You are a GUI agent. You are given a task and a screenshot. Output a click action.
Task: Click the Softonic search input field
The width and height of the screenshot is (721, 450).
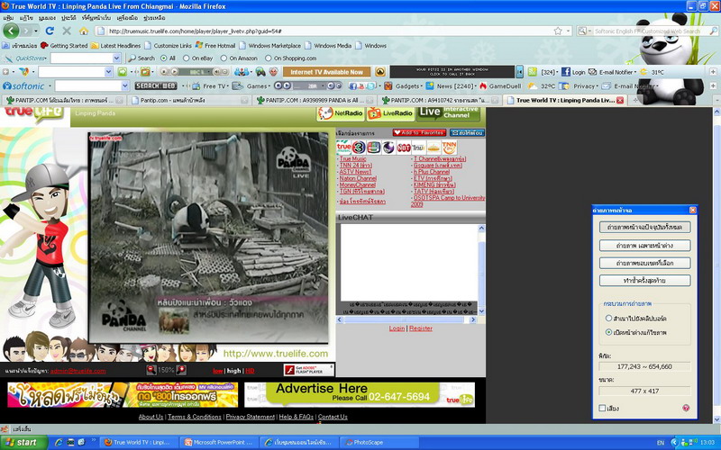click(x=88, y=85)
